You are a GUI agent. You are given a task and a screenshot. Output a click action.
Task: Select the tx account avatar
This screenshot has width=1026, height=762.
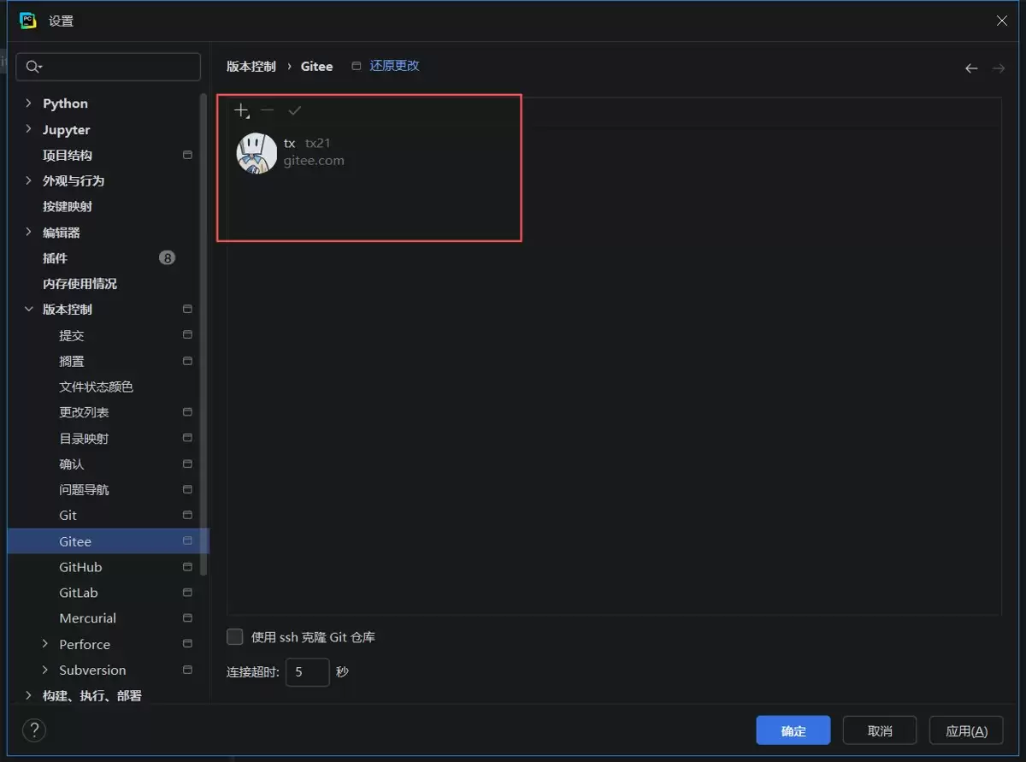(x=256, y=153)
